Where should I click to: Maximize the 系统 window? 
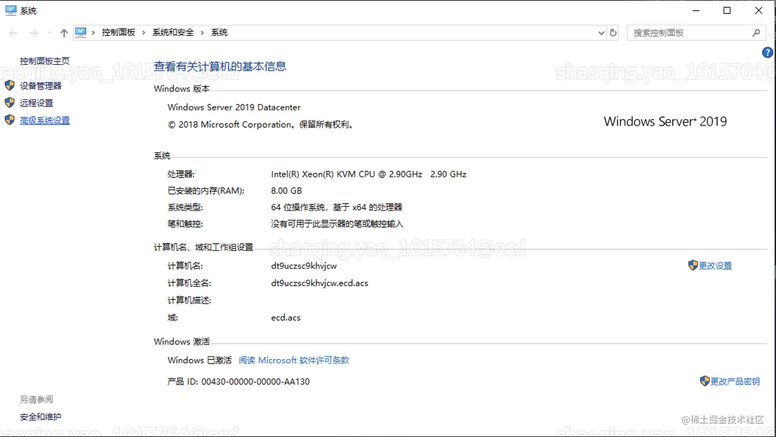727,10
